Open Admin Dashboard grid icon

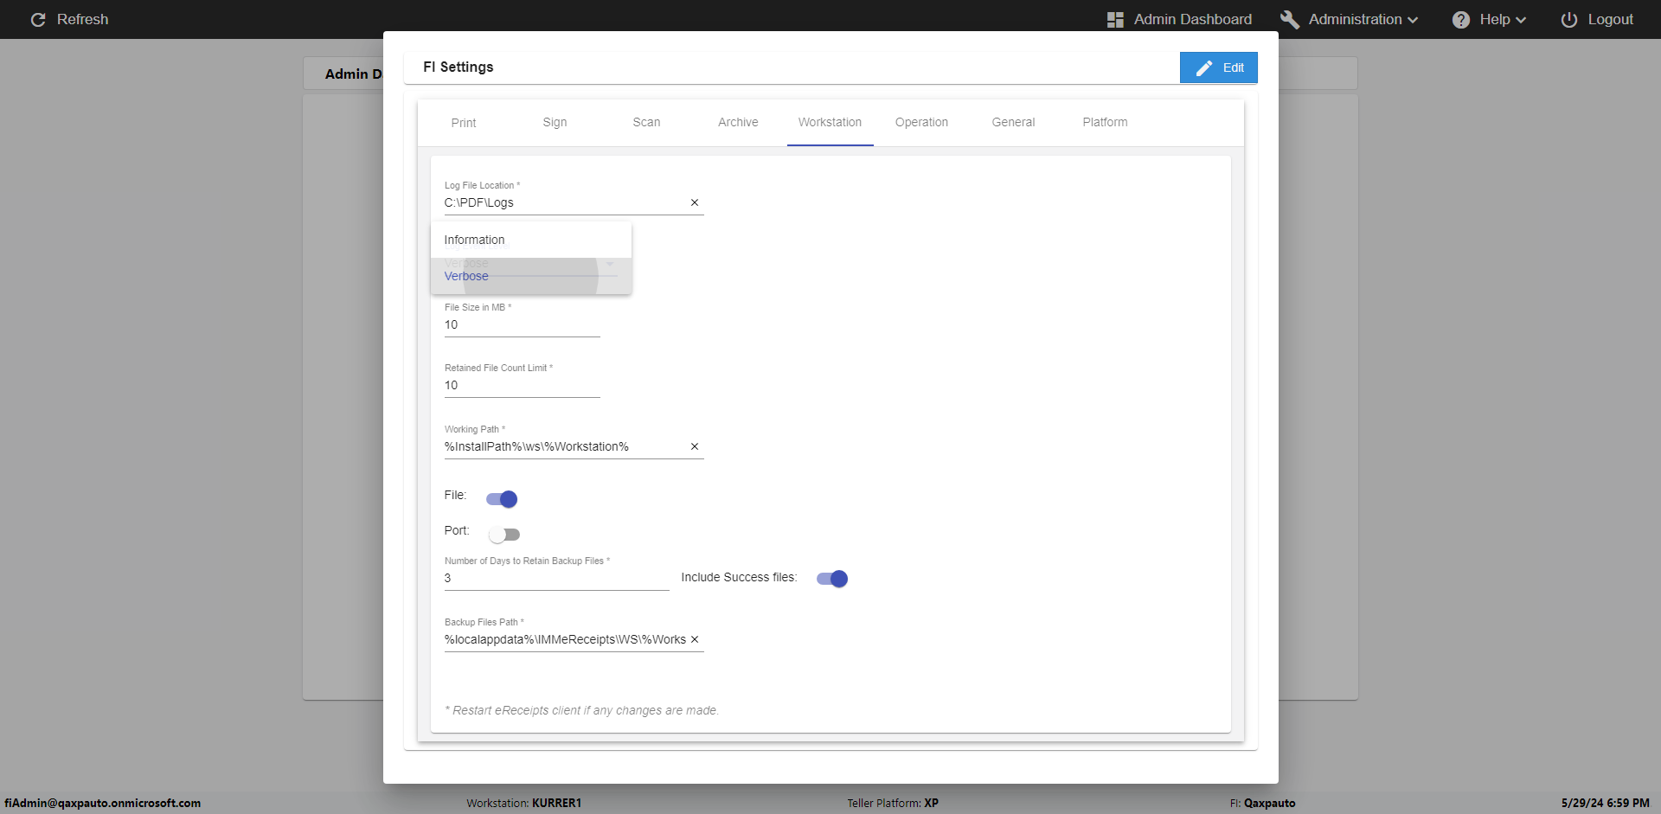pyautogui.click(x=1115, y=20)
